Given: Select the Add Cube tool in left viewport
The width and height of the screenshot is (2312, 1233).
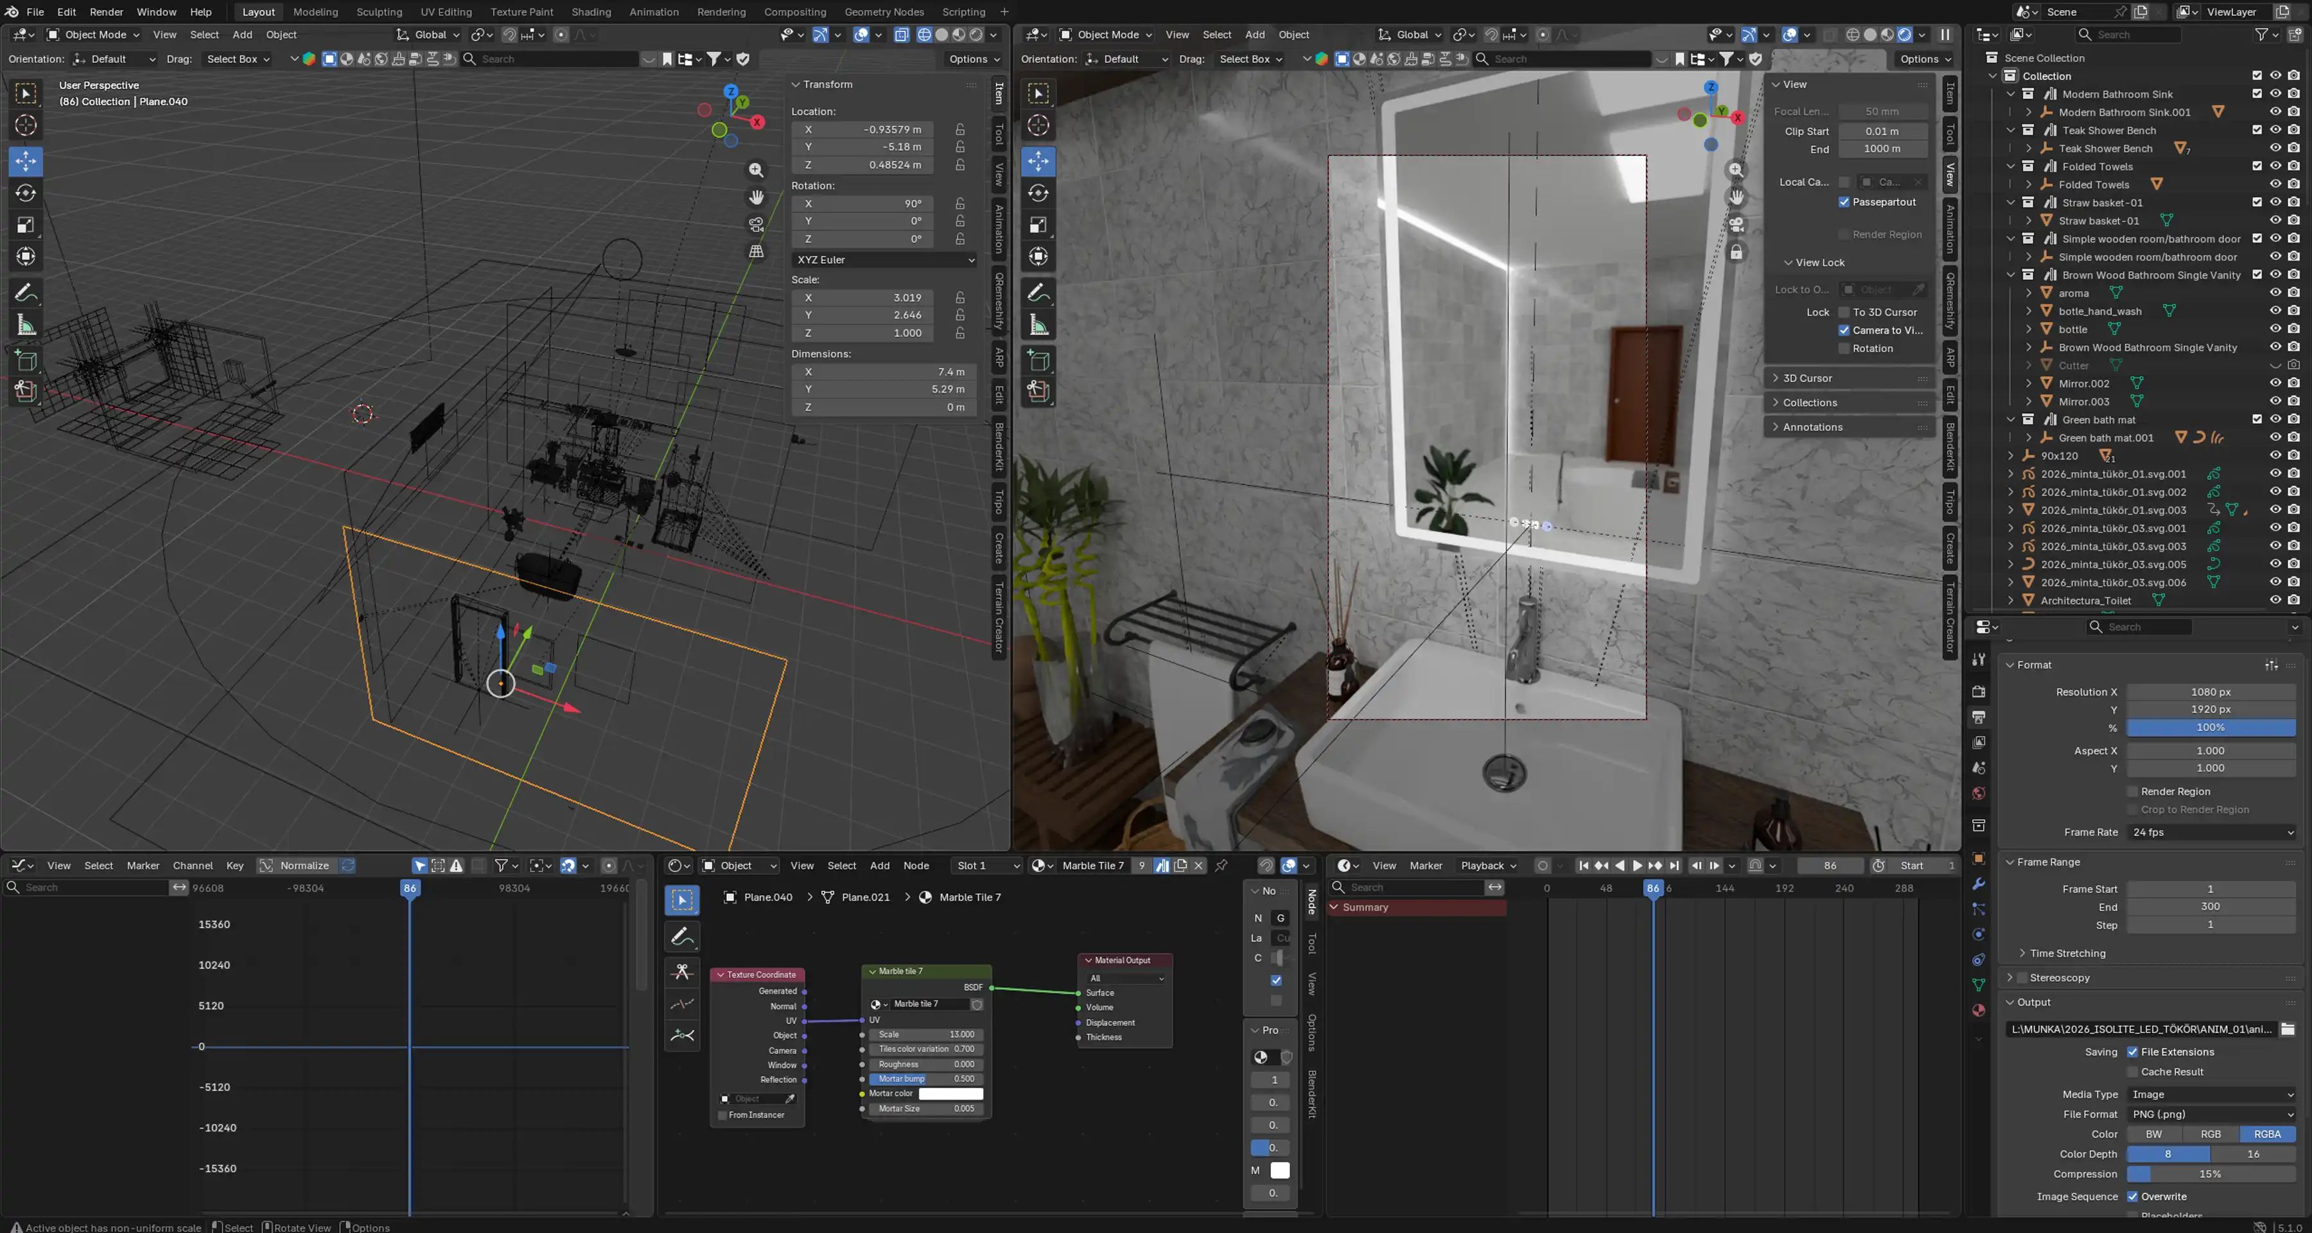Looking at the screenshot, I should 26,361.
